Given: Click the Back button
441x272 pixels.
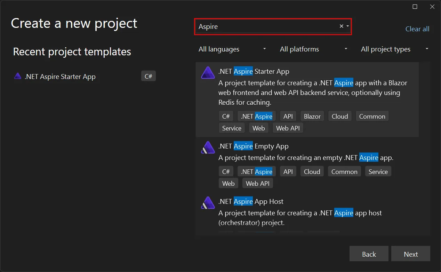Looking at the screenshot, I should point(369,254).
